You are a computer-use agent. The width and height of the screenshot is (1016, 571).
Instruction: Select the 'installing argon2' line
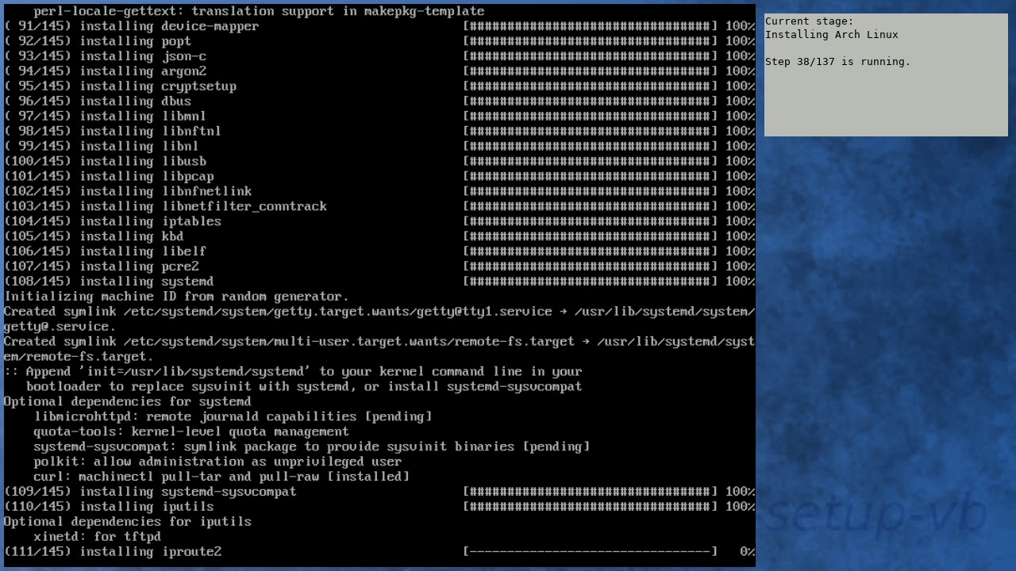pos(379,71)
